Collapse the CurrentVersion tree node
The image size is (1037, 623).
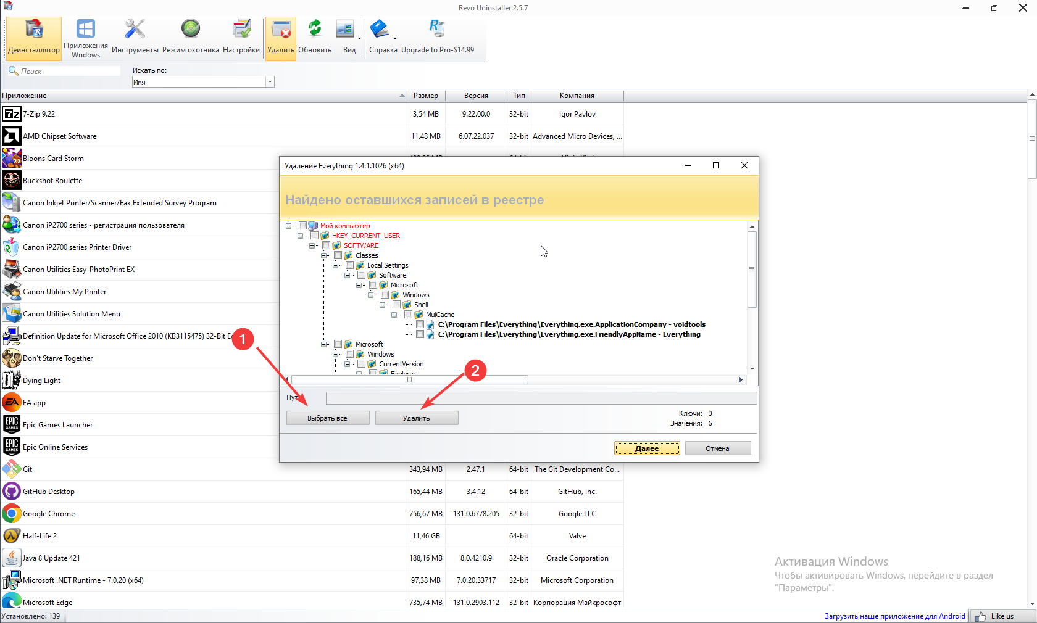(347, 364)
